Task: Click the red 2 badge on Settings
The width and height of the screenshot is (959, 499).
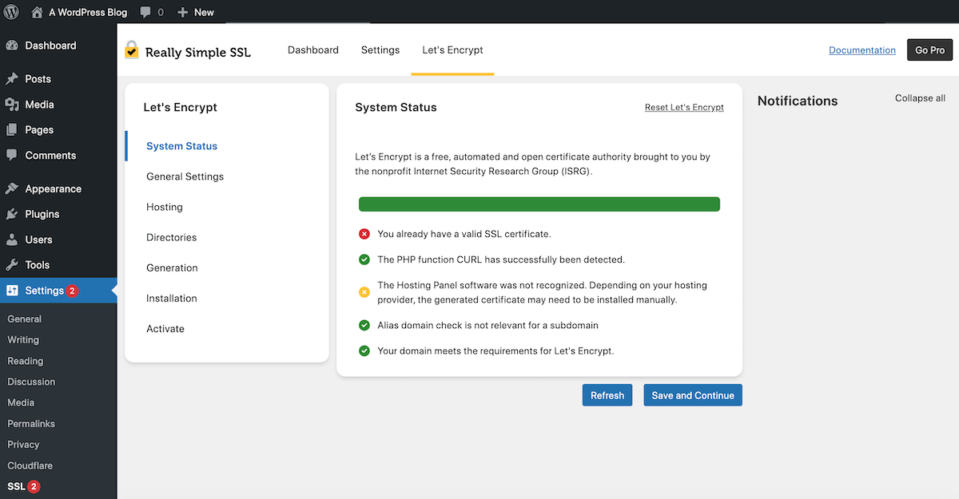Action: [x=72, y=291]
